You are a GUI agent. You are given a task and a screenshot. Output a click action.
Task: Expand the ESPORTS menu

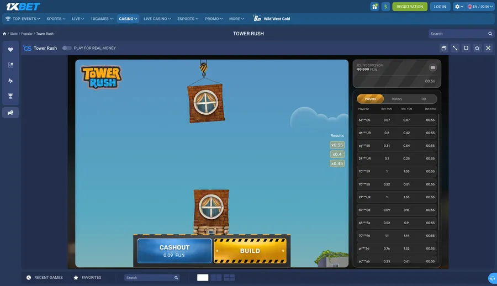click(188, 19)
